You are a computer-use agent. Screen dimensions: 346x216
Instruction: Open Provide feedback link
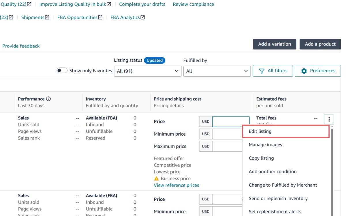(21, 46)
